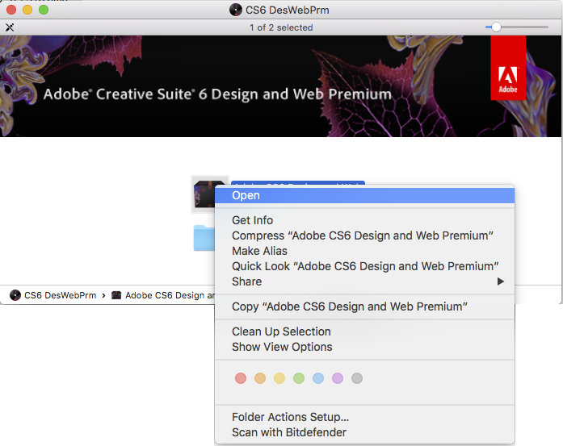Select Clean Up Selection
Screen dimensions: 563x446
coord(364,331)
